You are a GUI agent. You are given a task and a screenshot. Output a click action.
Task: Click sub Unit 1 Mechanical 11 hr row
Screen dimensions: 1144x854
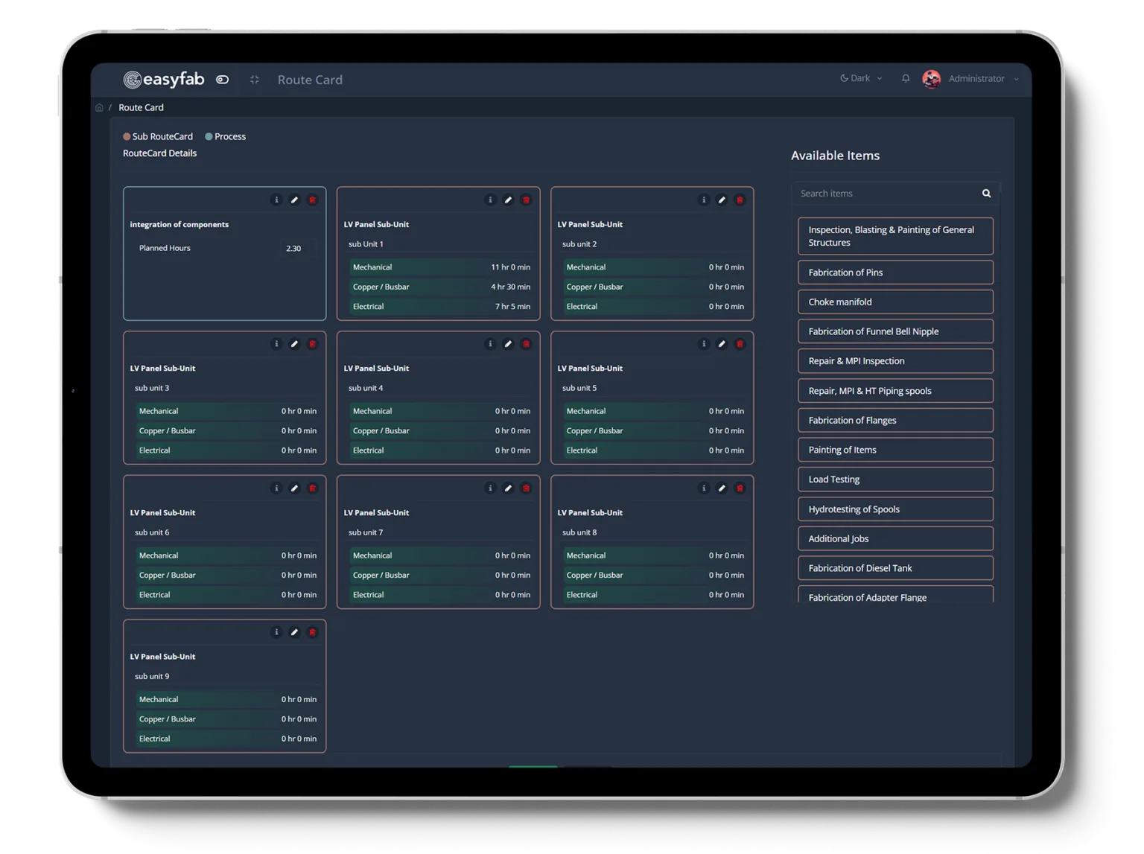(441, 267)
